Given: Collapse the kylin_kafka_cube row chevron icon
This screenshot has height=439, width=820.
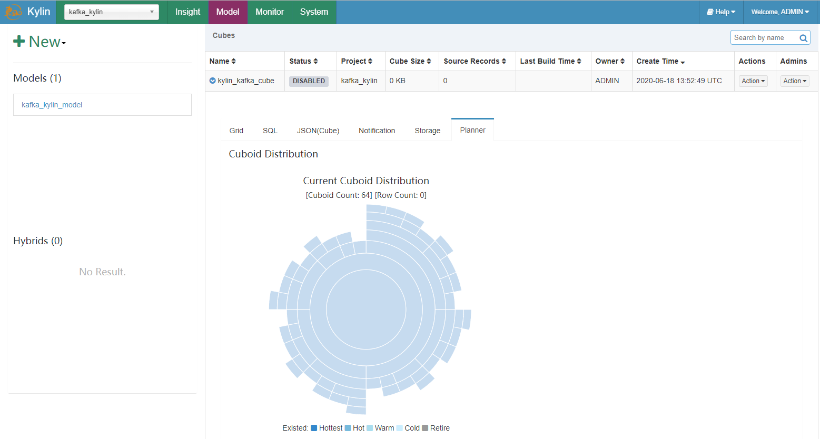Looking at the screenshot, I should click(212, 81).
